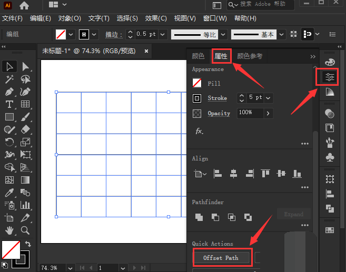Viewport: 346px width, 272px height.
Task: Open the 文件(F) menu
Action: (12, 18)
